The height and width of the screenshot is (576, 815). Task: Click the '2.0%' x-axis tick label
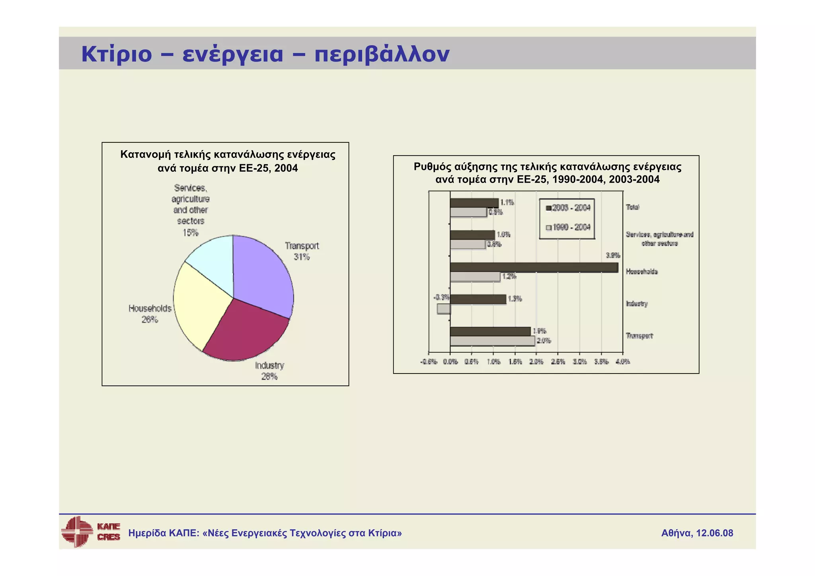pyautogui.click(x=536, y=362)
